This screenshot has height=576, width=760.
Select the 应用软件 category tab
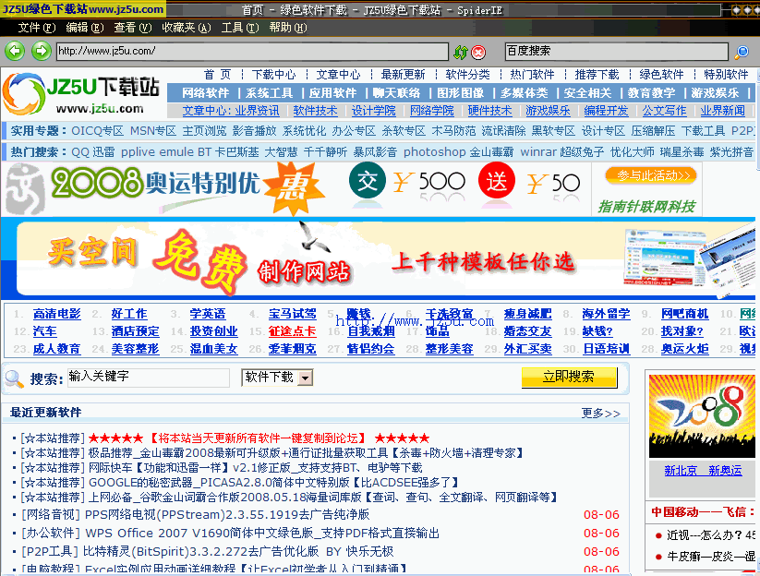pos(332,93)
